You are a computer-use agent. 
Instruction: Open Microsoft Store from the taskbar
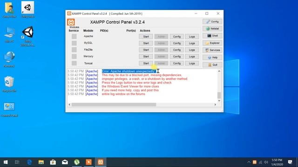click(x=53, y=162)
